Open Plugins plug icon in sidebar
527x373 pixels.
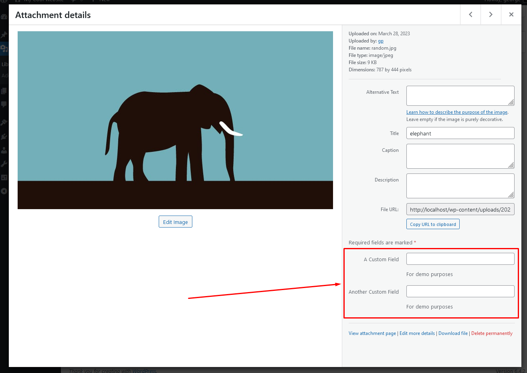[4, 136]
